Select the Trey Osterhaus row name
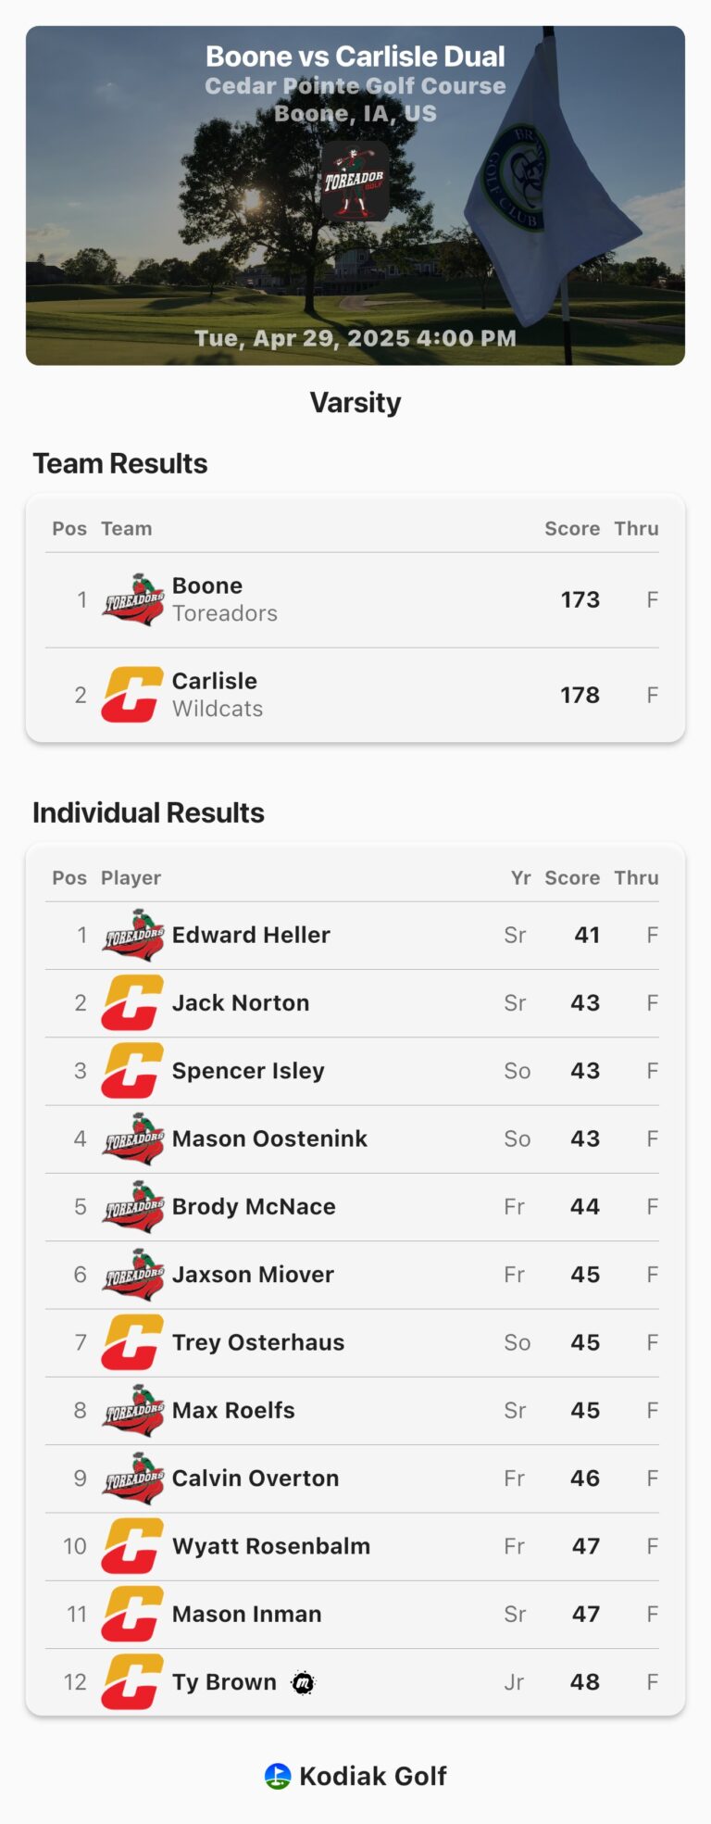Screen dimensions: 711x1824 pyautogui.click(x=258, y=1342)
